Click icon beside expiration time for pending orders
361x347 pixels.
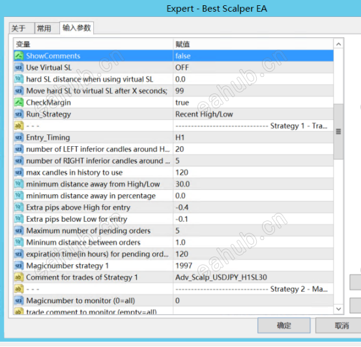[x=19, y=254]
